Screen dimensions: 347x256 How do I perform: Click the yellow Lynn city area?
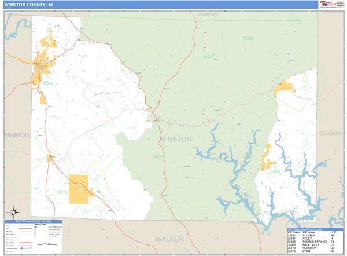79,188
